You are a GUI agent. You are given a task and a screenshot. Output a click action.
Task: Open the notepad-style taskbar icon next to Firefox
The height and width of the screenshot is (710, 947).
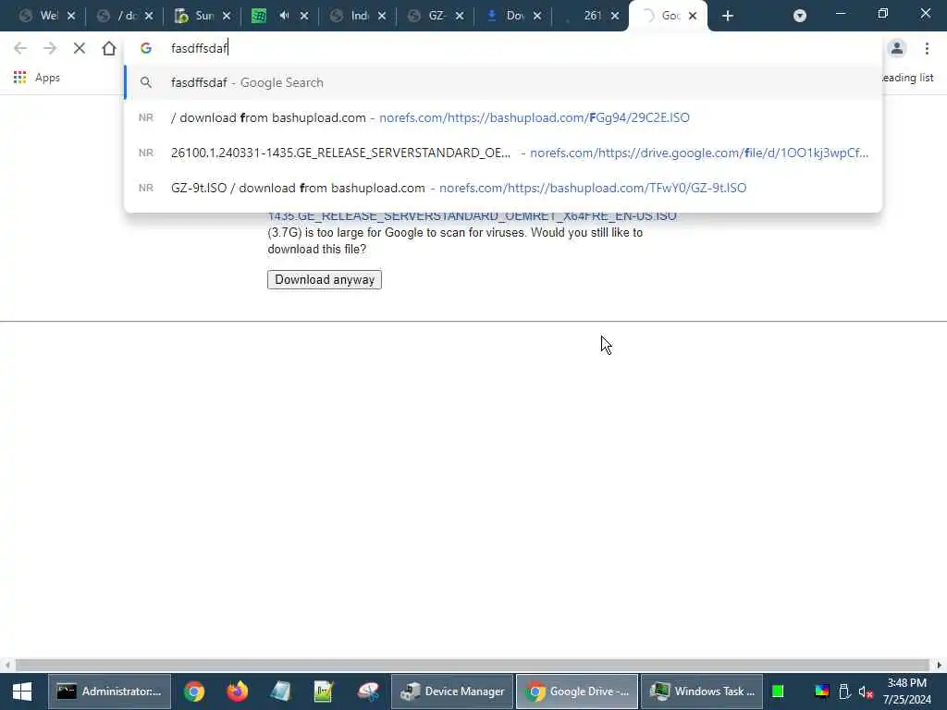click(281, 692)
